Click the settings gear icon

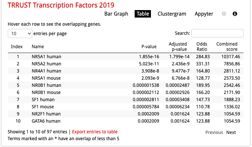click(x=224, y=14)
